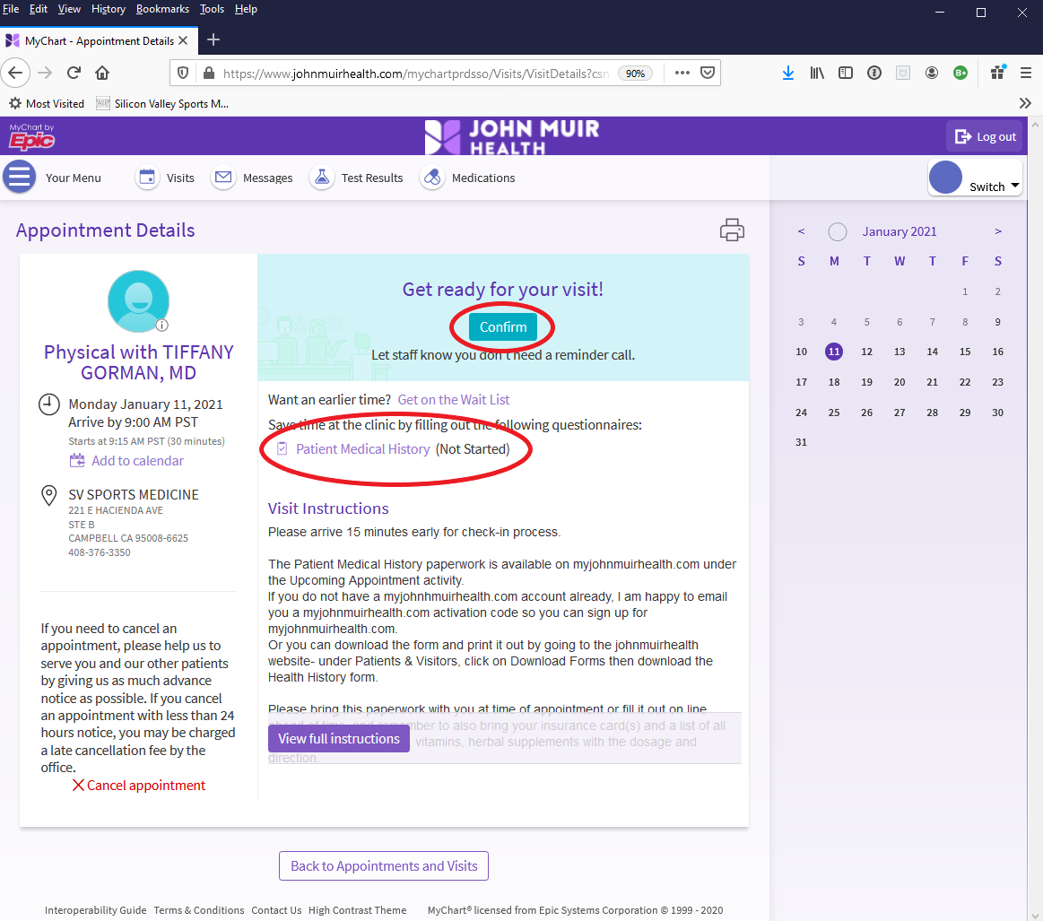Open the Help menu

point(246,9)
